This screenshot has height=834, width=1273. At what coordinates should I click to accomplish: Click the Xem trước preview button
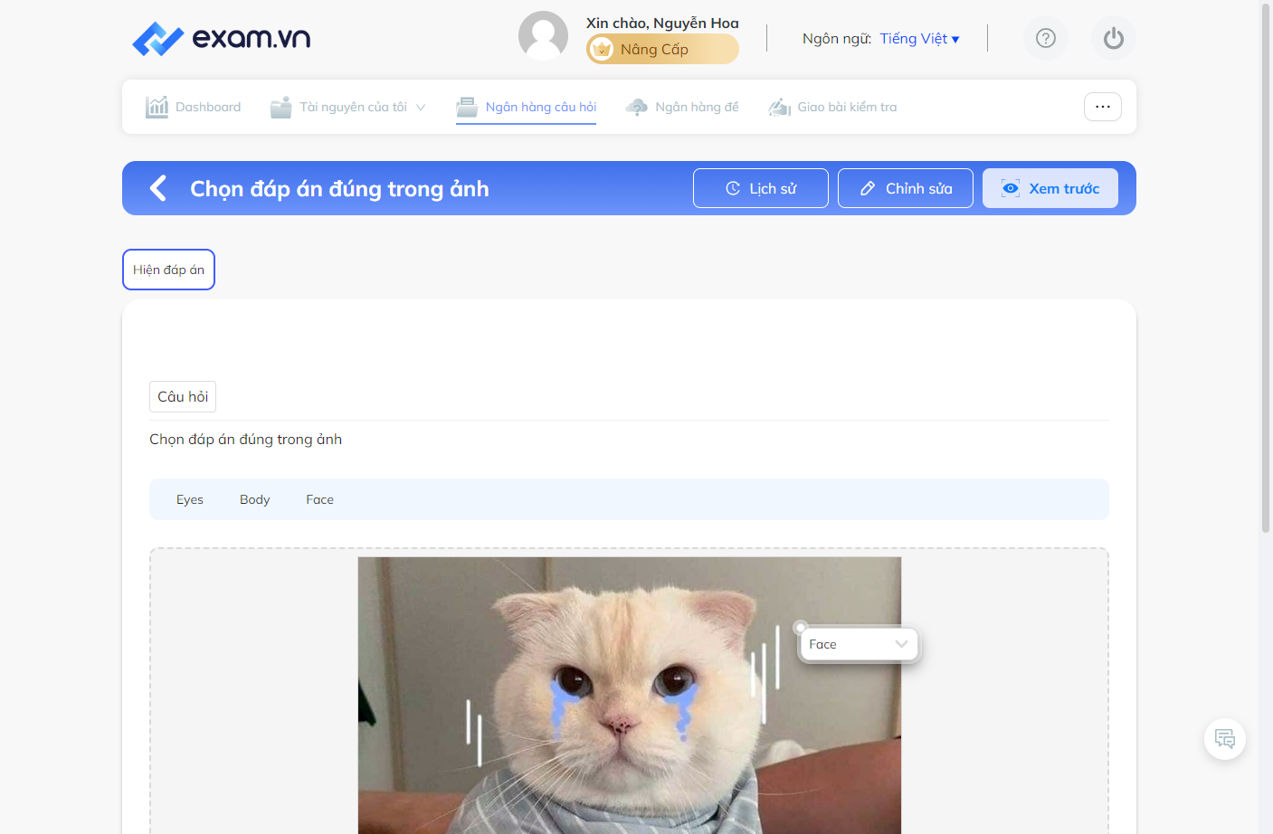pos(1050,188)
